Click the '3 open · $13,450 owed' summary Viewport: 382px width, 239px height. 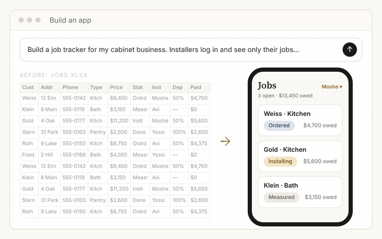tap(285, 96)
